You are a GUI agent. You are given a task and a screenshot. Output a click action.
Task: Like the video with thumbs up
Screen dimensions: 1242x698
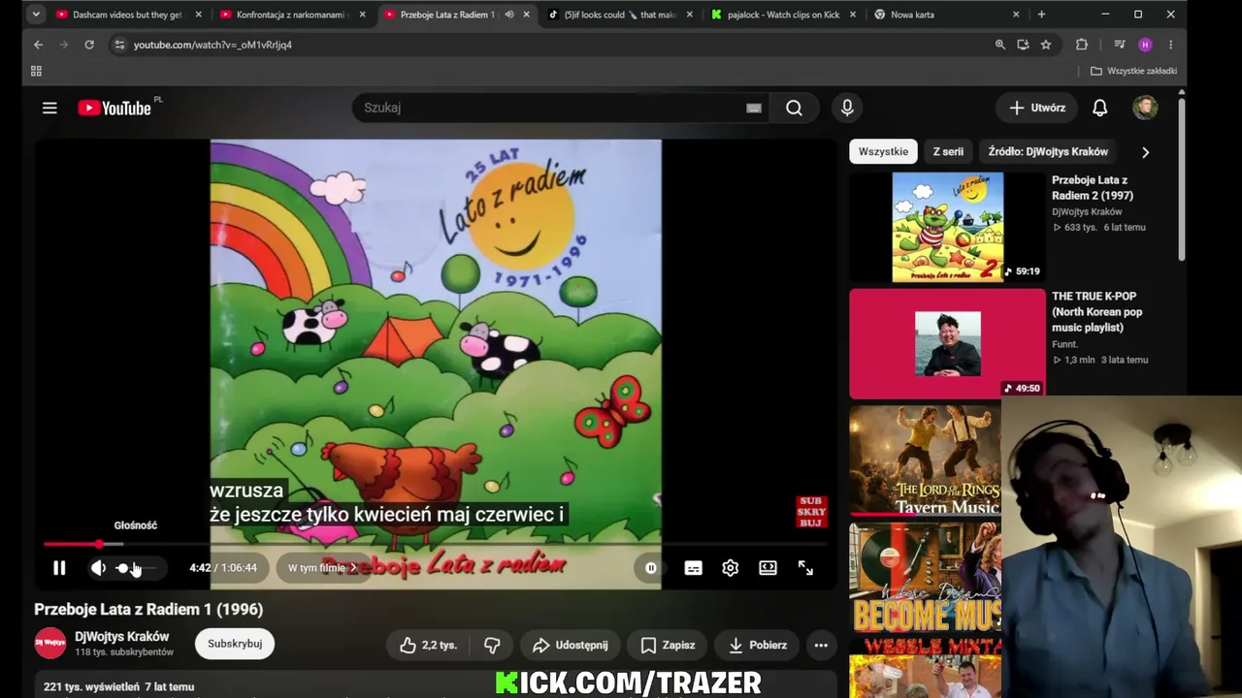pos(428,645)
